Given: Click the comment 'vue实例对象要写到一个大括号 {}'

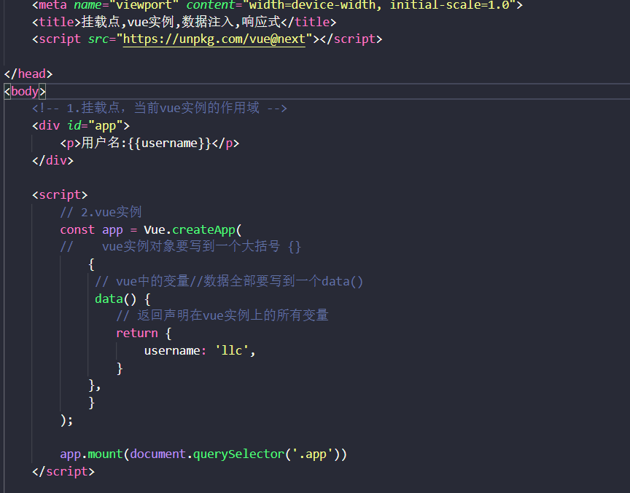Looking at the screenshot, I should [201, 246].
